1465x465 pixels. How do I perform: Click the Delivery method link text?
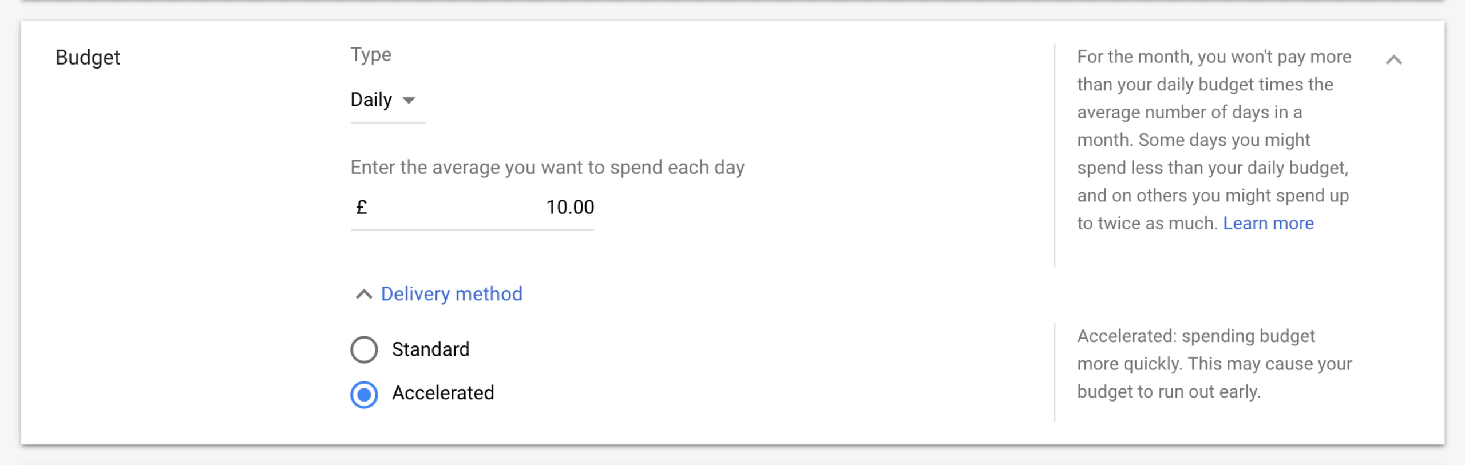(452, 294)
